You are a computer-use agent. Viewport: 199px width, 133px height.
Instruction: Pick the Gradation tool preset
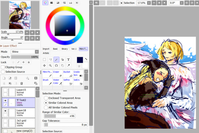78,73
